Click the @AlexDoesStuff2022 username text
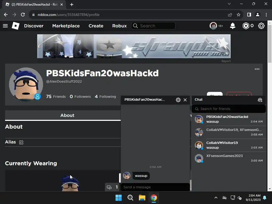 64,81
